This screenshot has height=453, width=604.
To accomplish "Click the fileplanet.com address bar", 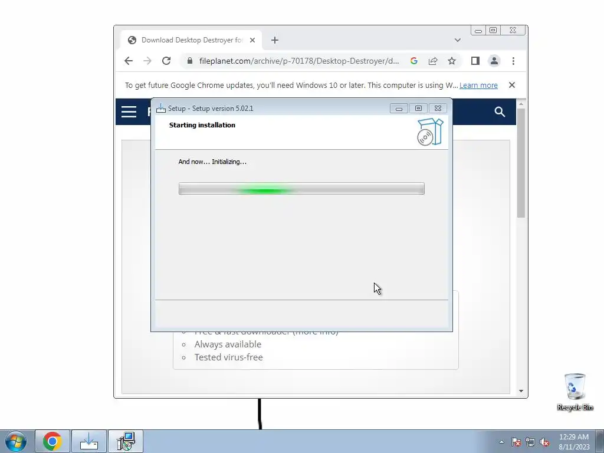I will (x=298, y=61).
